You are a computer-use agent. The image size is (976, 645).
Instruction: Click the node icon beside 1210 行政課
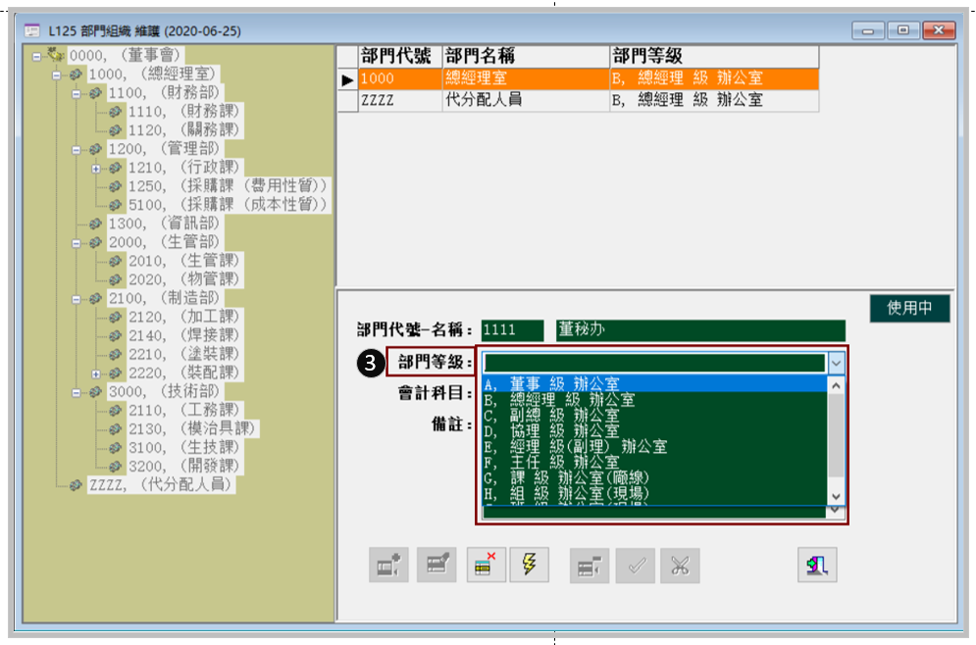(116, 168)
